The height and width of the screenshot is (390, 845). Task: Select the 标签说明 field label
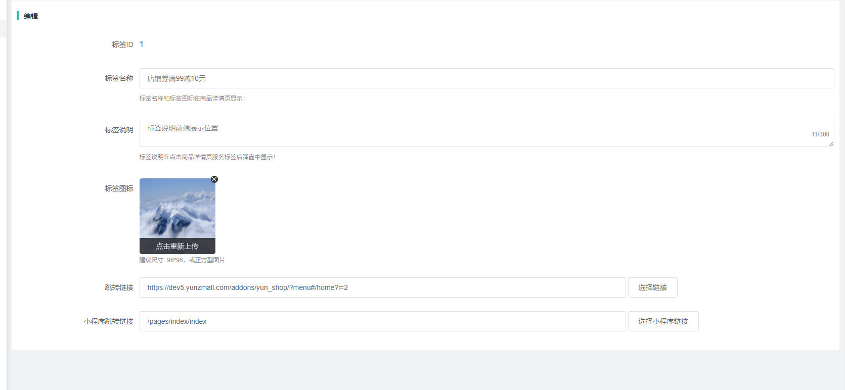point(119,130)
